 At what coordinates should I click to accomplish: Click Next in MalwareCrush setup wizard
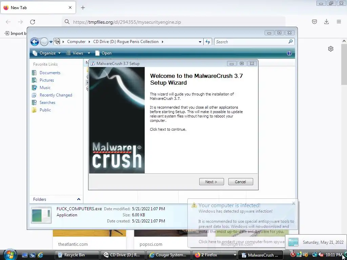[211, 182]
